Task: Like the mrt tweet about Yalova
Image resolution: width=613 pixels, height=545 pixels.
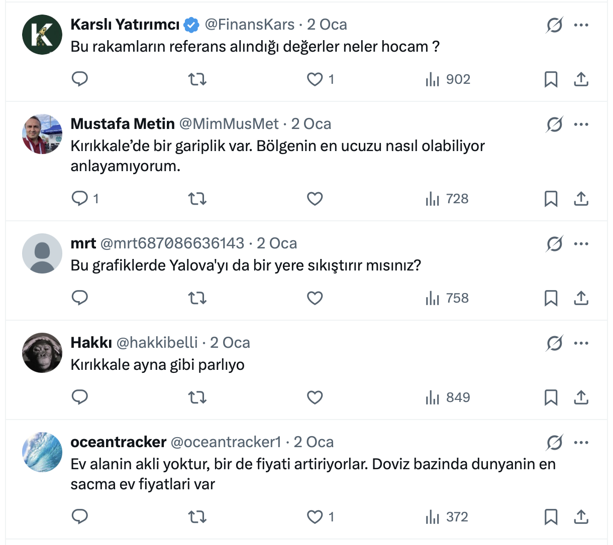Action: pyautogui.click(x=315, y=298)
